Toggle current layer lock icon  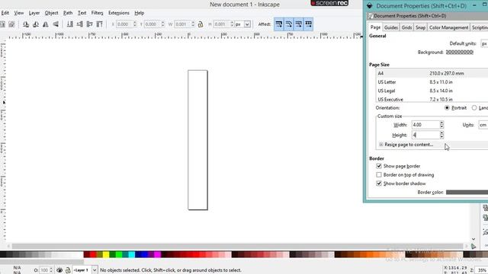pos(68,270)
